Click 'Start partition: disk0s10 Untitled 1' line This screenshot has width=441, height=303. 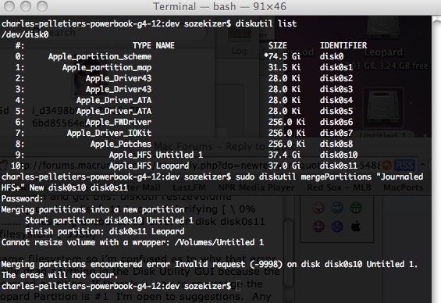point(109,220)
